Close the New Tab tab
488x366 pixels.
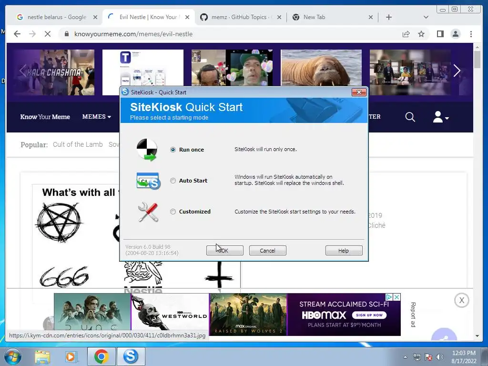(371, 17)
